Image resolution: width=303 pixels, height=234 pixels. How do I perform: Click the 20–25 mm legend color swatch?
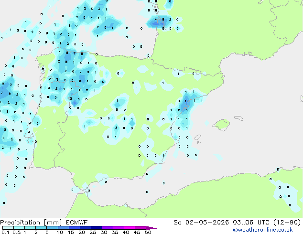[85, 228]
